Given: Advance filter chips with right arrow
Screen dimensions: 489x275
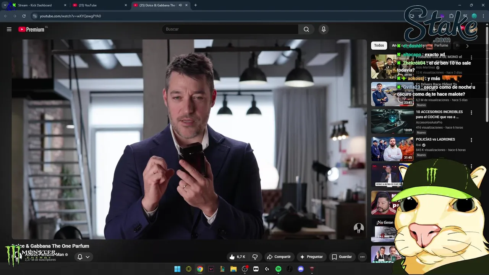Looking at the screenshot, I should (467, 46).
